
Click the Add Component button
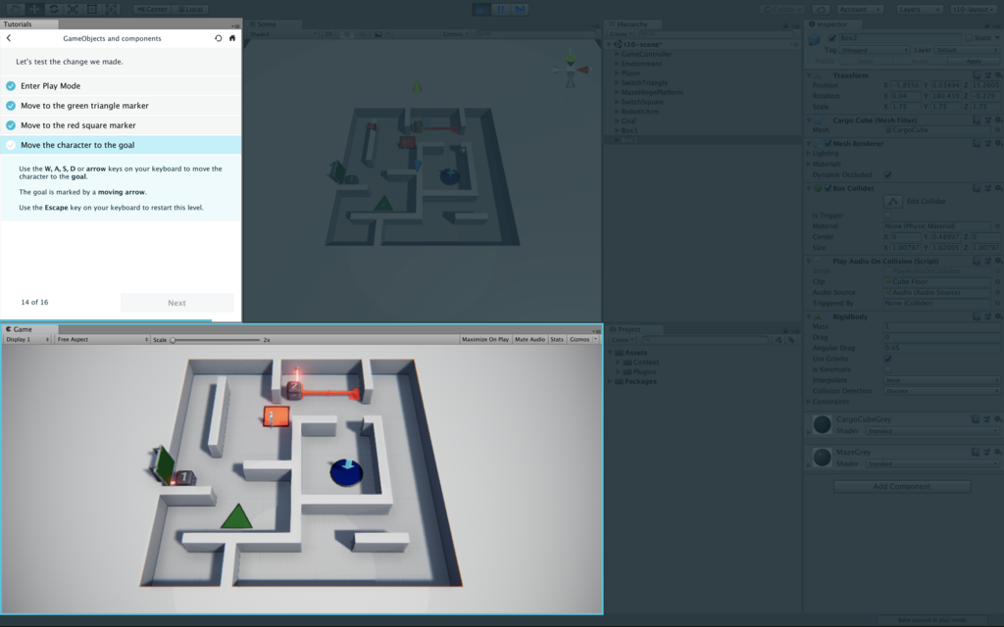[x=902, y=486]
